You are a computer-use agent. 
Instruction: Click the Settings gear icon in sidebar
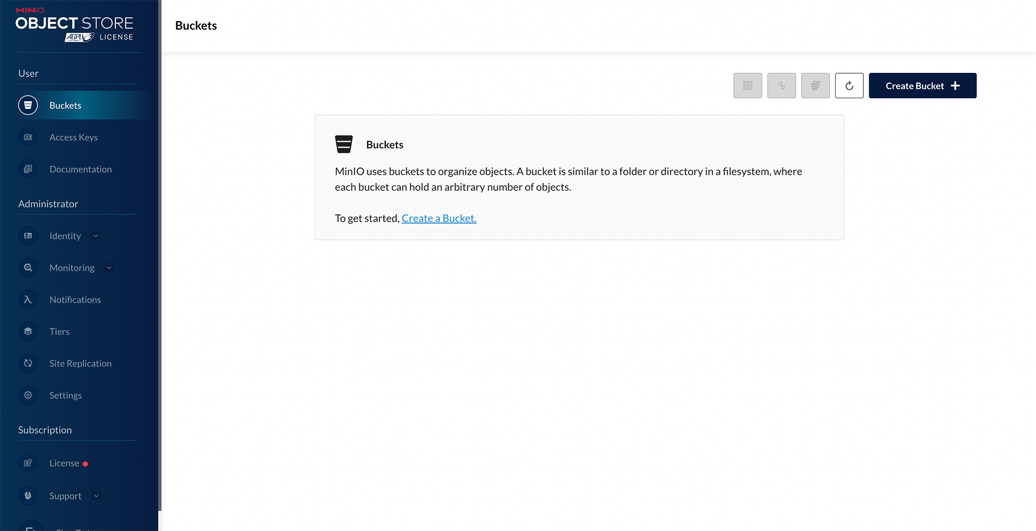point(28,395)
